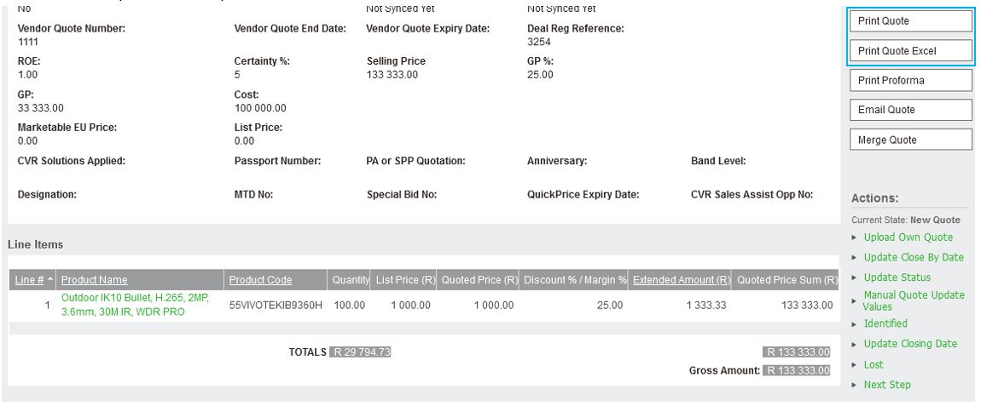This screenshot has width=981, height=406.
Task: Sort by Product Code column header
Action: tap(260, 280)
